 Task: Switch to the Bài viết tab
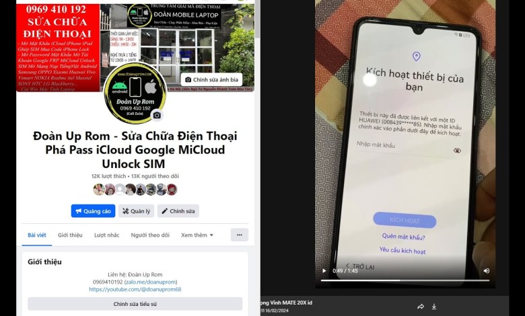click(37, 235)
